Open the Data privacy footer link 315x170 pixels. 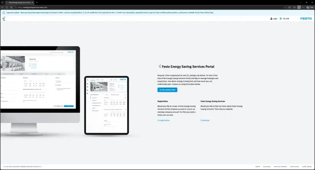coord(267,167)
